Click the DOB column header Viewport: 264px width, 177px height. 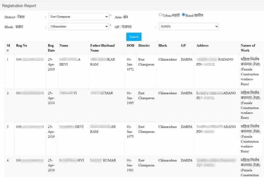pos(130,45)
